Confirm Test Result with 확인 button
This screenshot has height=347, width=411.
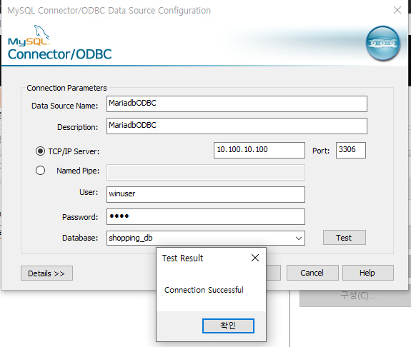click(228, 326)
